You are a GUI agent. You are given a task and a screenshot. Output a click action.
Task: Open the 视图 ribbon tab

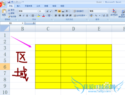coord(62,6)
